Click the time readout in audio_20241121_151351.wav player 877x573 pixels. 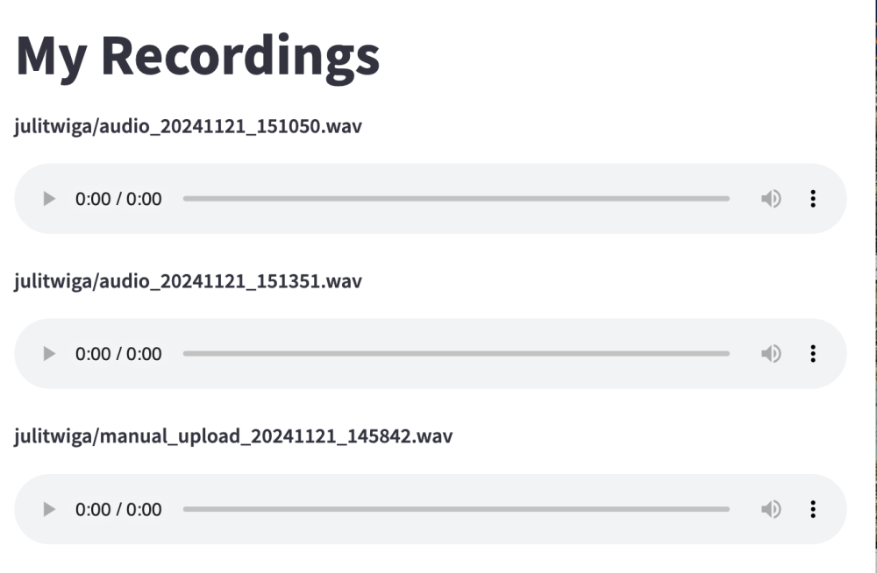coord(118,354)
